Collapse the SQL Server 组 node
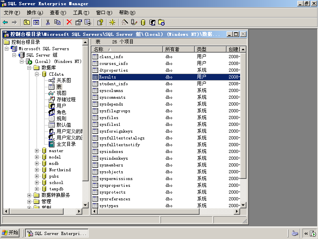 (14, 55)
